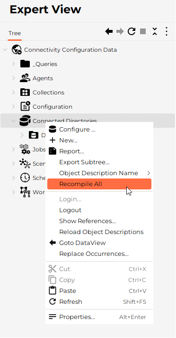Click the Workflows diagram icon
176x338 pixels.
click(x=25, y=192)
